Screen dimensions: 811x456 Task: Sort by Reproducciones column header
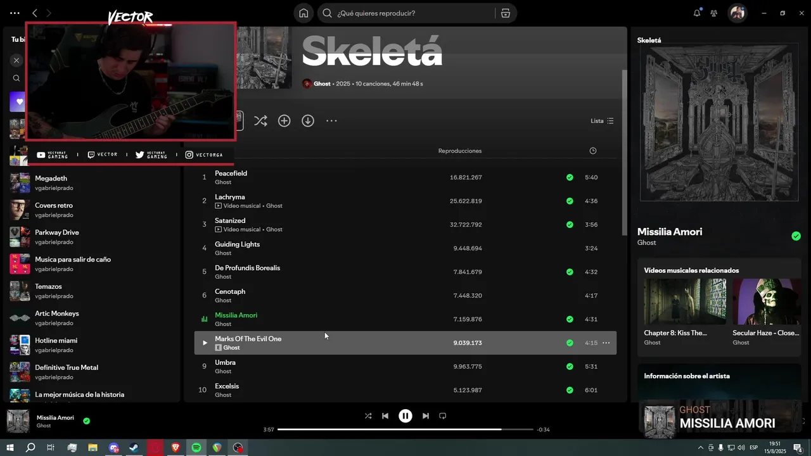(460, 151)
